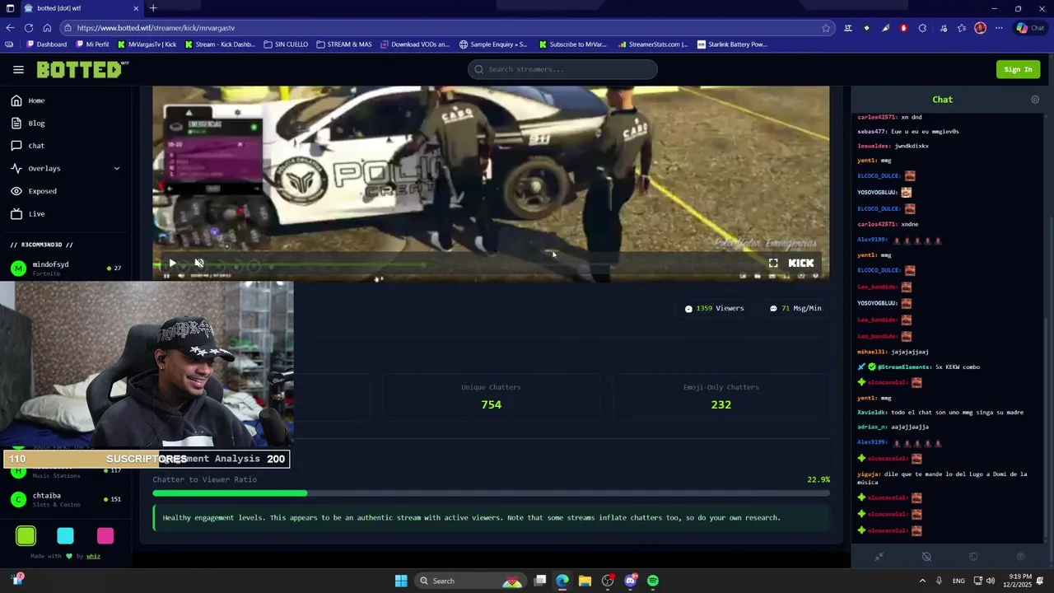Image resolution: width=1054 pixels, height=593 pixels.
Task: Unmute the stream player audio
Action: pos(198,264)
